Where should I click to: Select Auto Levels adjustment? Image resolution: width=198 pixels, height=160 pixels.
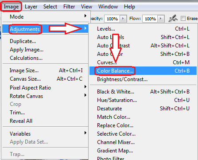143,37
